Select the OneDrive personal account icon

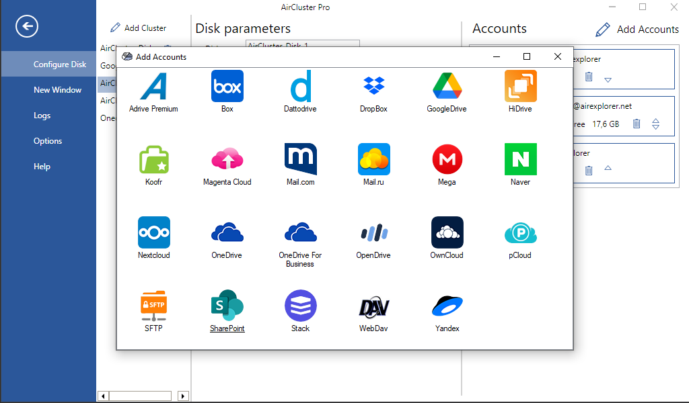coord(227,232)
